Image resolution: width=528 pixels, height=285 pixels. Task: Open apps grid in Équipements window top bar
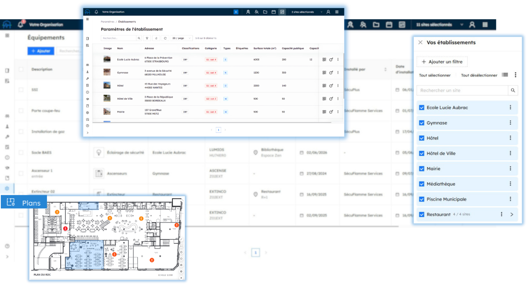click(x=485, y=25)
